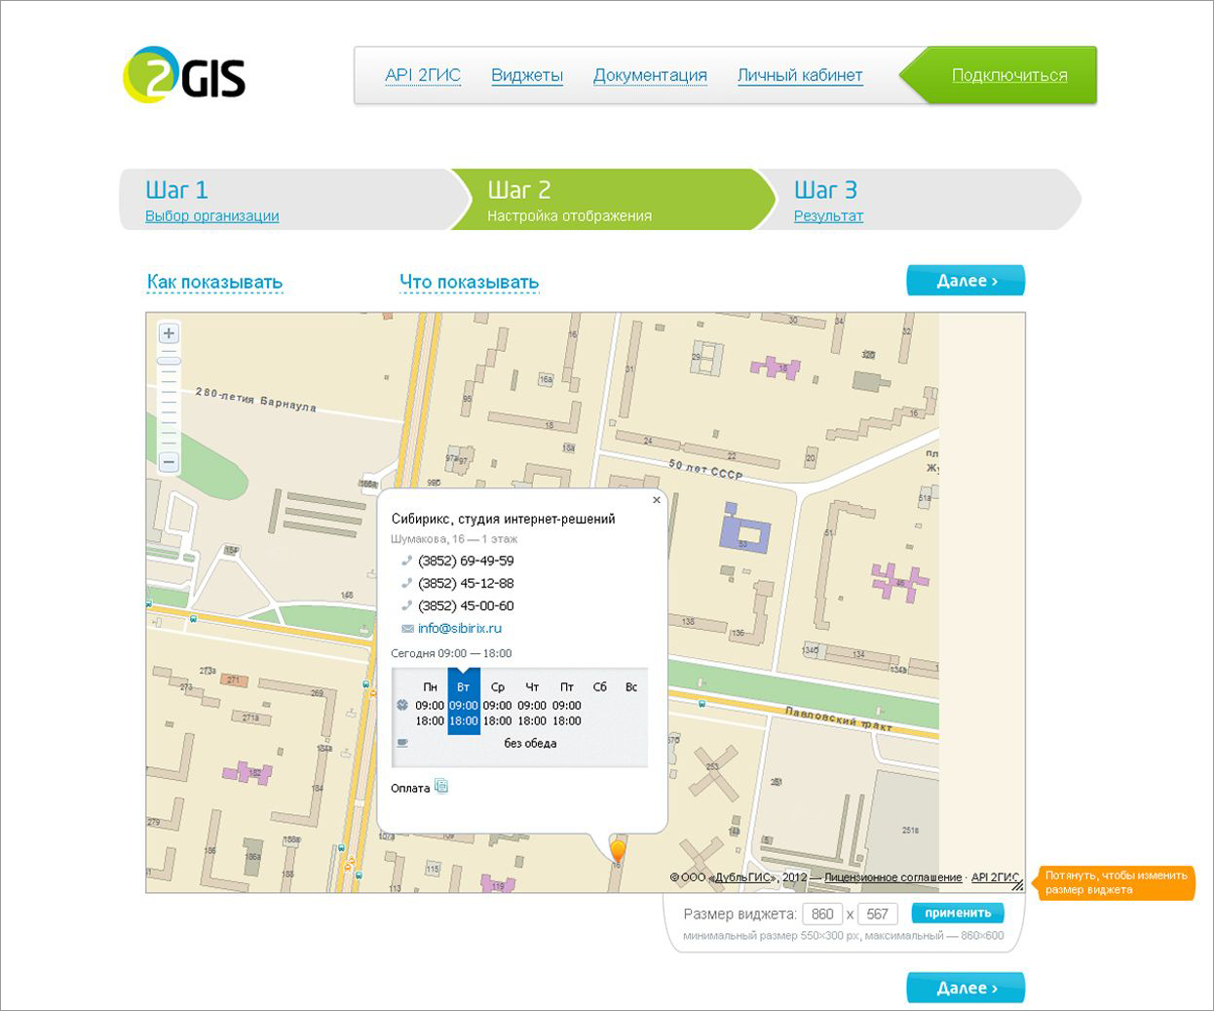Image resolution: width=1214 pixels, height=1011 pixels.
Task: Click the bottom Далее button
Action: coord(966,988)
